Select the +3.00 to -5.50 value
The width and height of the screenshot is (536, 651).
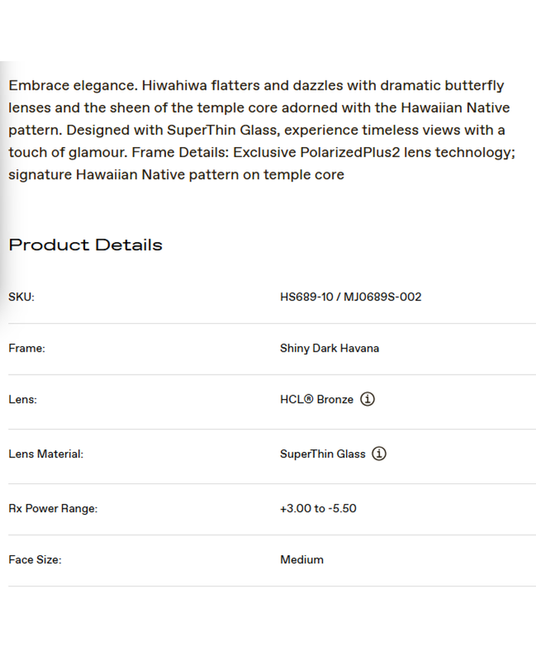click(x=318, y=509)
